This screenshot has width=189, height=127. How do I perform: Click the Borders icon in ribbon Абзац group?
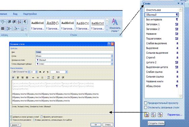coord(22,29)
